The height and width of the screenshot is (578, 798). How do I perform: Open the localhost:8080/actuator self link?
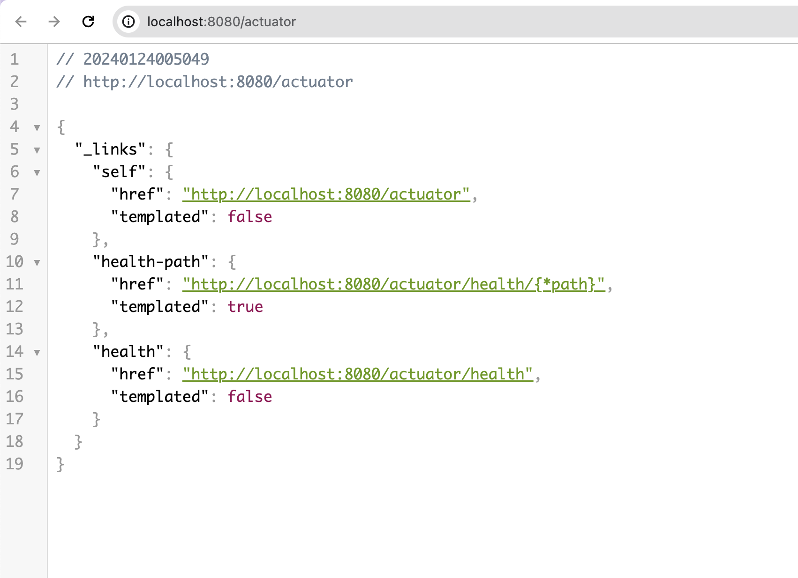(326, 194)
